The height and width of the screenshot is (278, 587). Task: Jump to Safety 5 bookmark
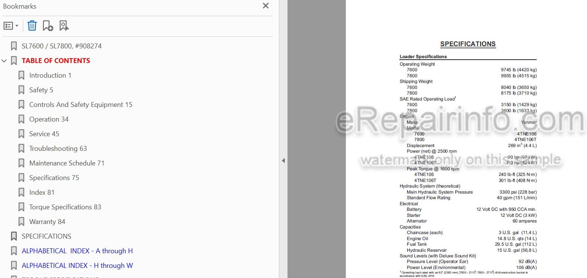coord(41,90)
